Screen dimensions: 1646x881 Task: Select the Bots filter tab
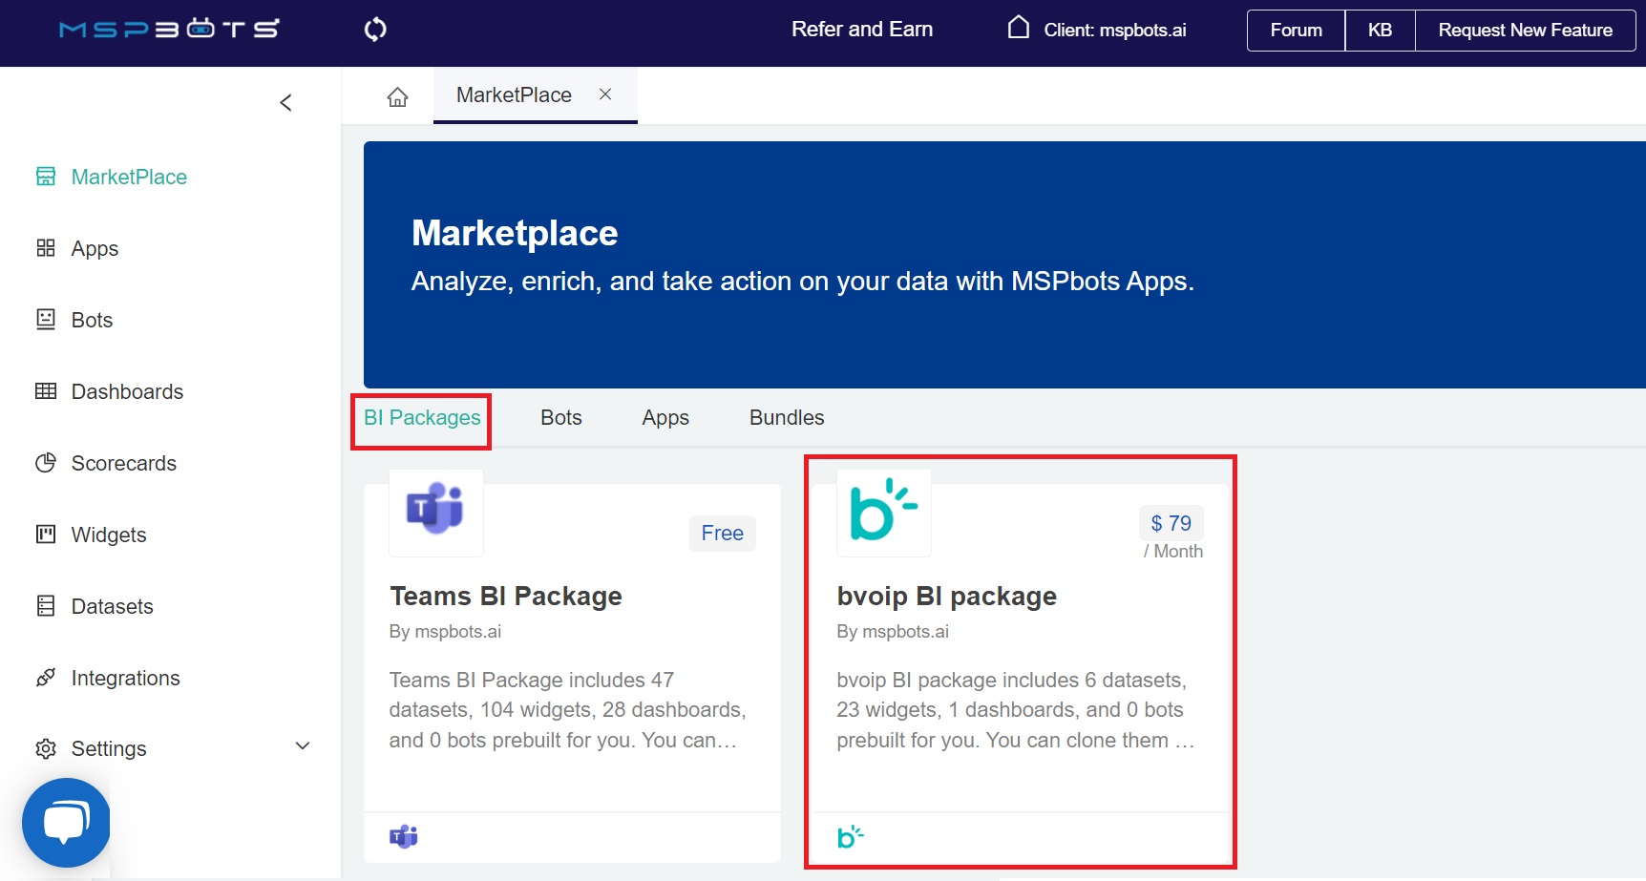pyautogui.click(x=560, y=417)
